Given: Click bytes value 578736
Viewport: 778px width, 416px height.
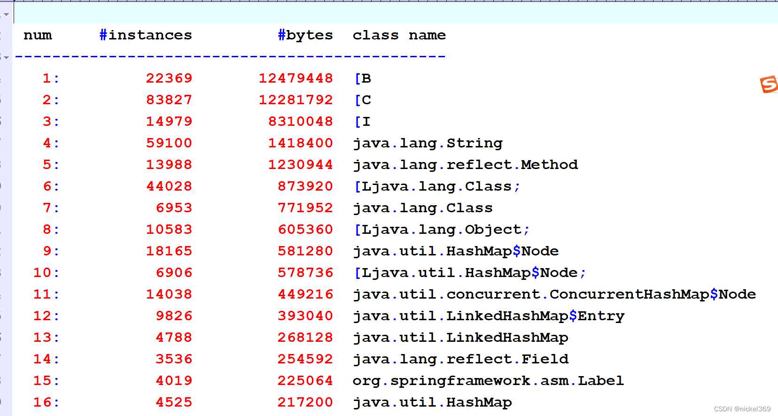Looking at the screenshot, I should coord(305,273).
